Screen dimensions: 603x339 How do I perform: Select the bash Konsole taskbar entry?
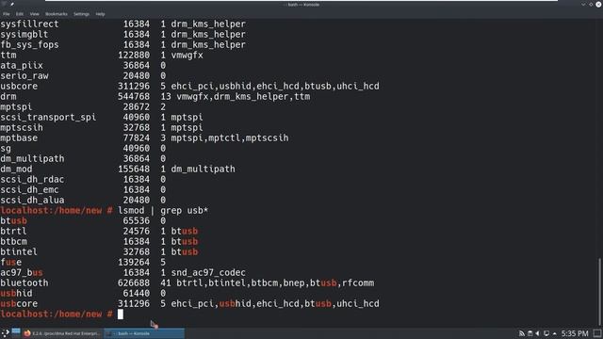[x=144, y=333]
